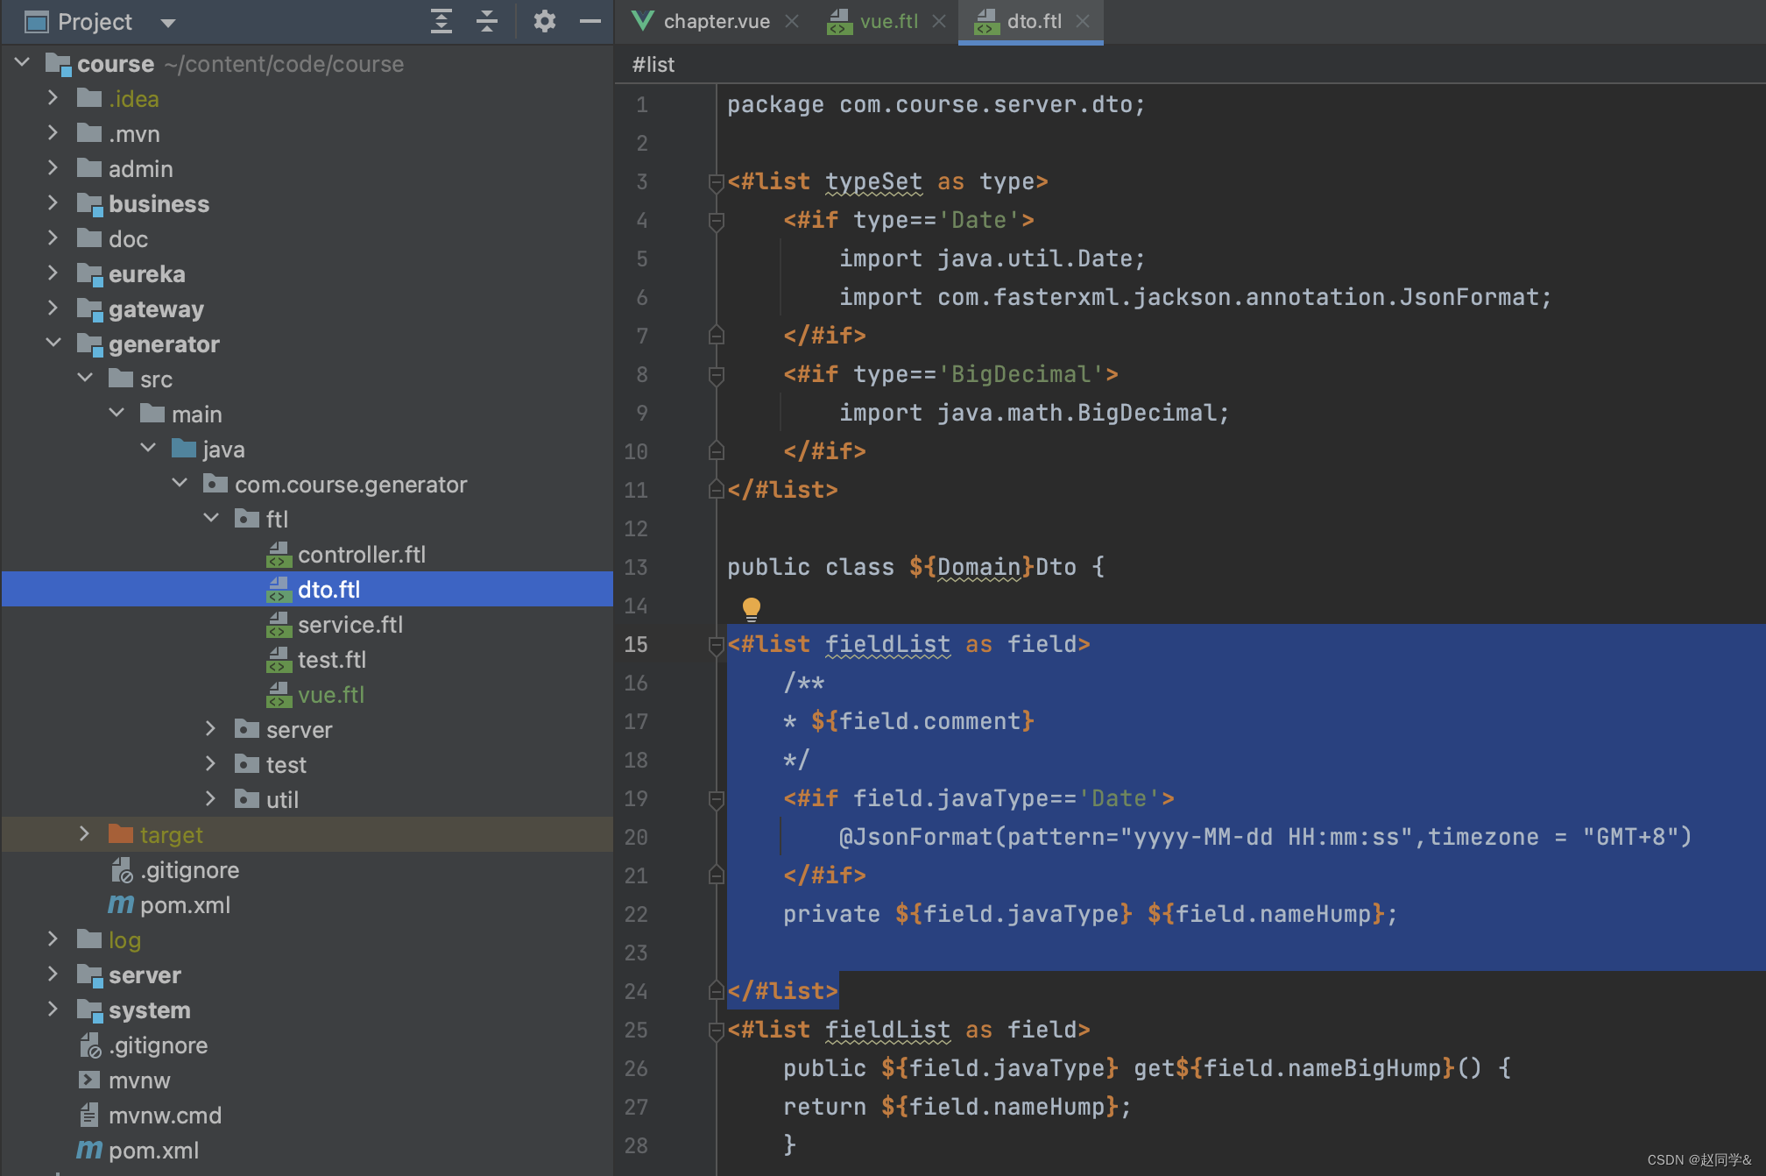Open controller.ftl in project tree
The height and width of the screenshot is (1176, 1766).
tap(361, 555)
